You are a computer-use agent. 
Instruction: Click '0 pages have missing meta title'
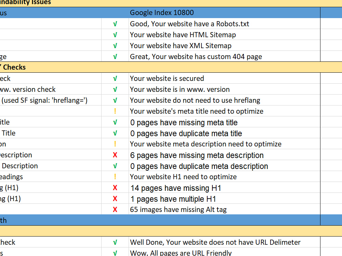(x=184, y=122)
